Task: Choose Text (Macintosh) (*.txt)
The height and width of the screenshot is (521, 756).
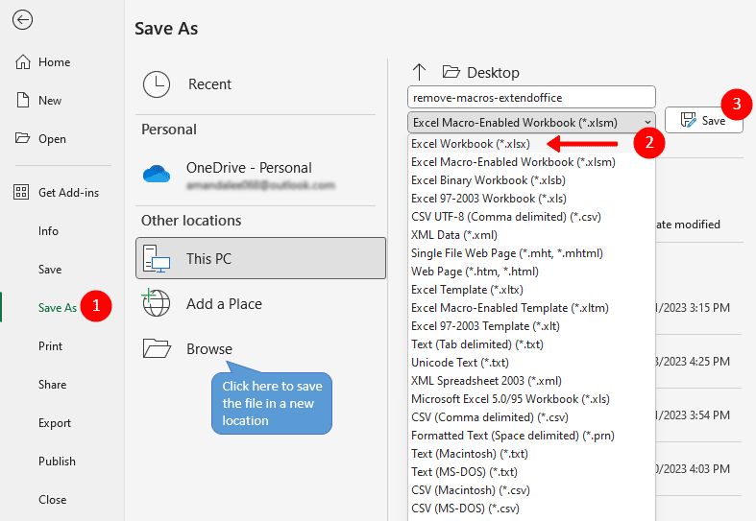Action: pos(531,454)
